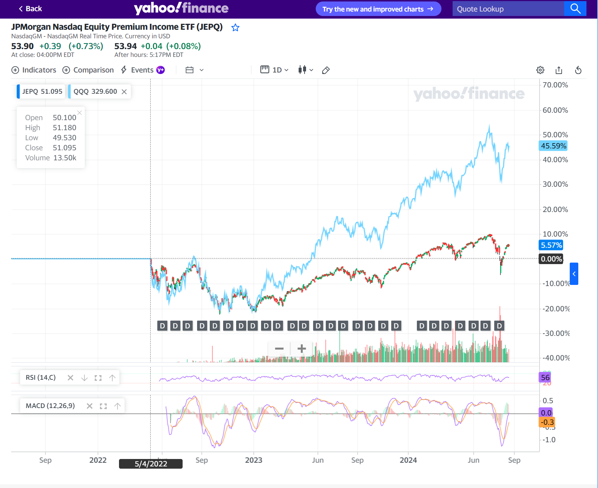Viewport: 598px width, 488px height.
Task: Click the last dividend D marker
Action: pyautogui.click(x=499, y=326)
